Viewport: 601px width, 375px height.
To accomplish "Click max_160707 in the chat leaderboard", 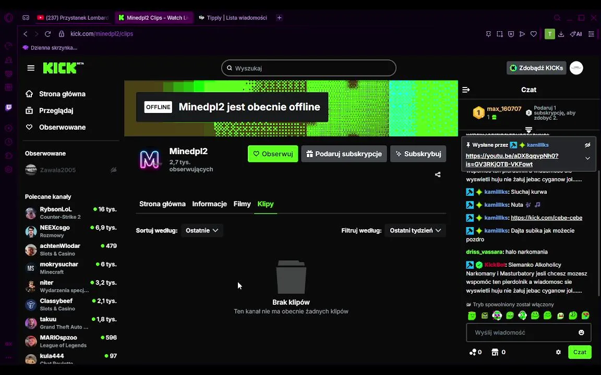I will coord(503,109).
